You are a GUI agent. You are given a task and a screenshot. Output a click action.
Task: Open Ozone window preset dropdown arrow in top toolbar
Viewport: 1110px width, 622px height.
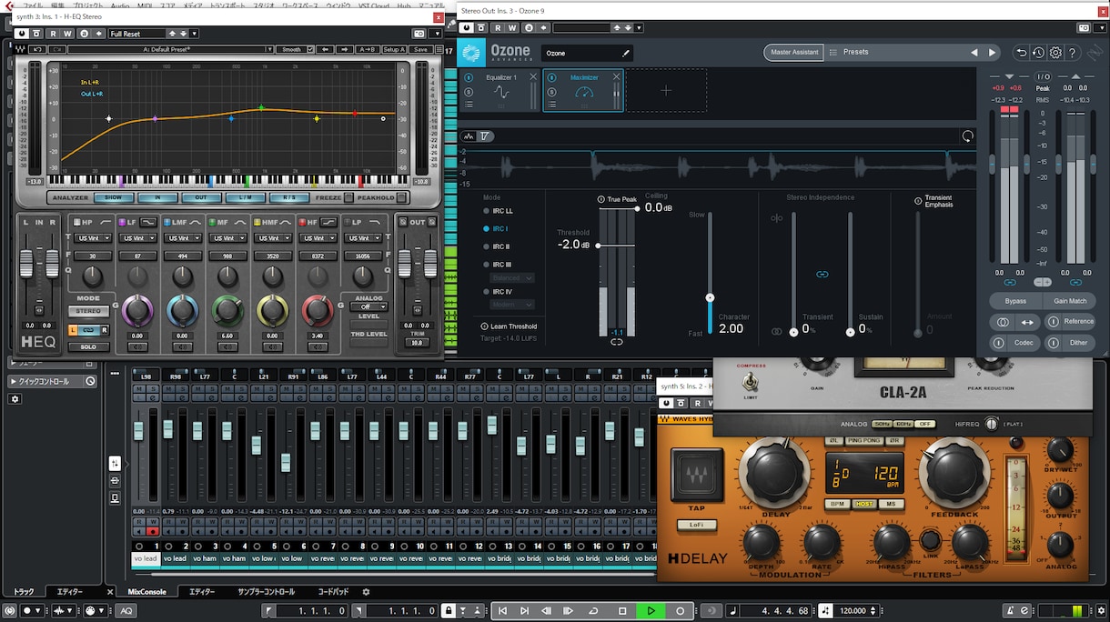click(x=641, y=27)
